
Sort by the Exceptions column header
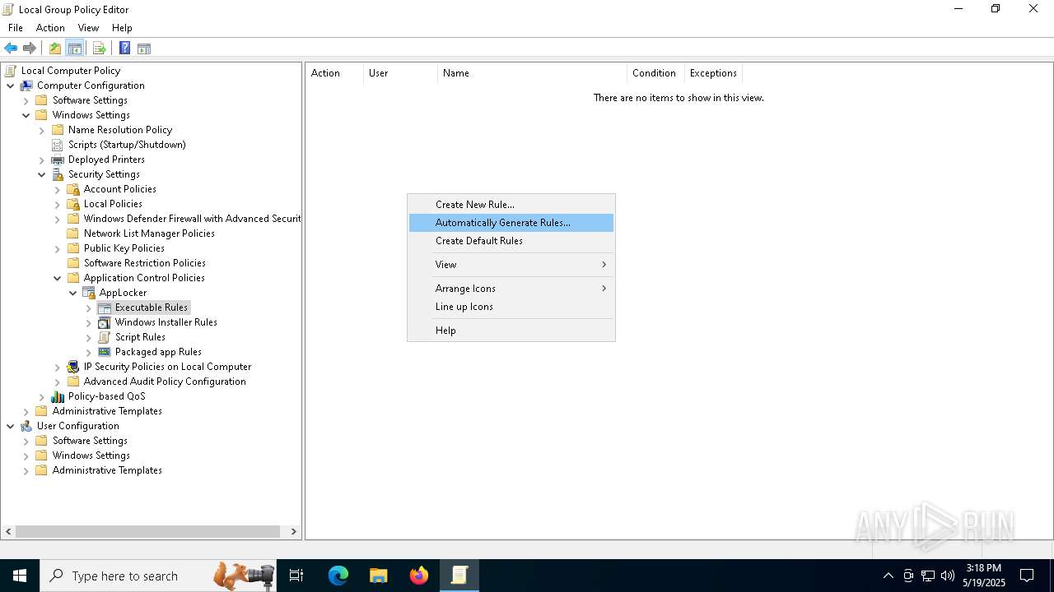(713, 73)
